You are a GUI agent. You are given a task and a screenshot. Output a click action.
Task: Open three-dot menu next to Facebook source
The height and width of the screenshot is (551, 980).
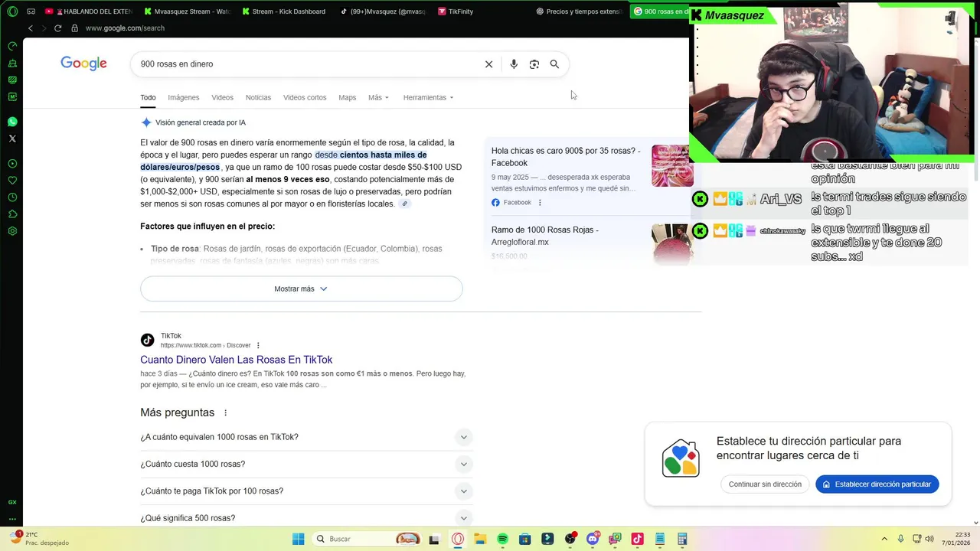click(540, 203)
